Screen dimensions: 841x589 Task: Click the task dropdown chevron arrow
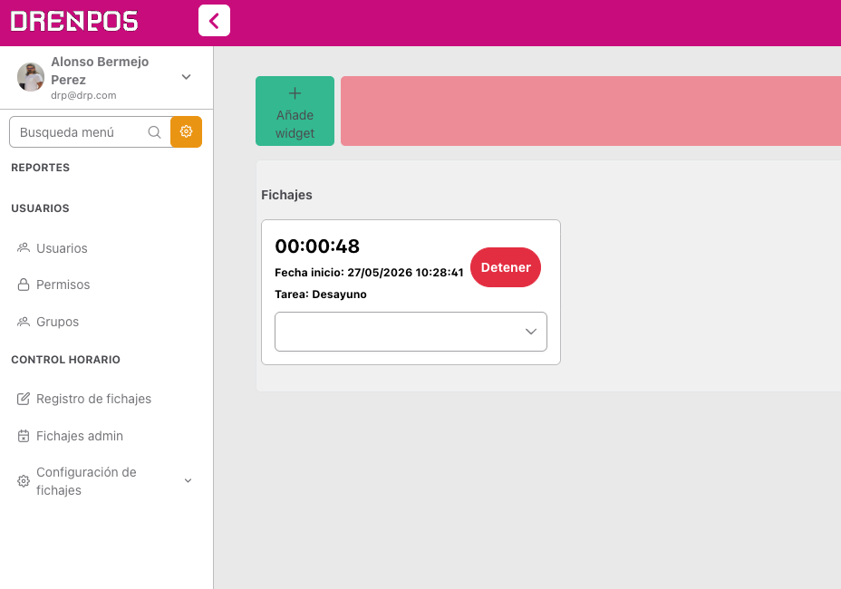tap(531, 332)
